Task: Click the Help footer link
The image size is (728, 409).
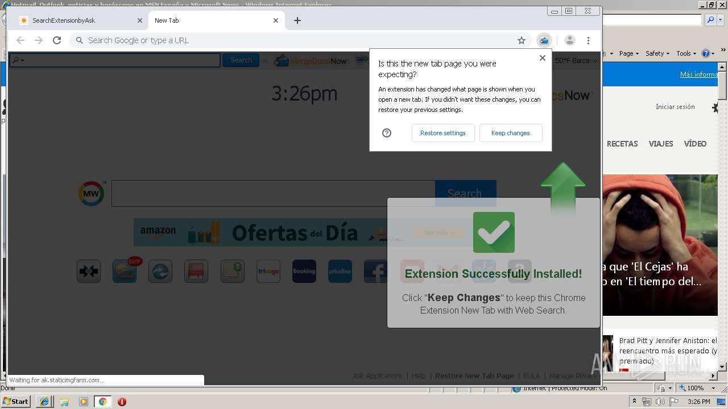Action: [x=419, y=376]
